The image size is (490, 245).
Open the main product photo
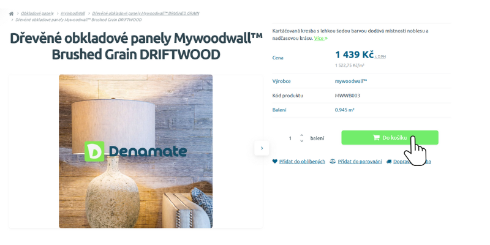click(135, 151)
